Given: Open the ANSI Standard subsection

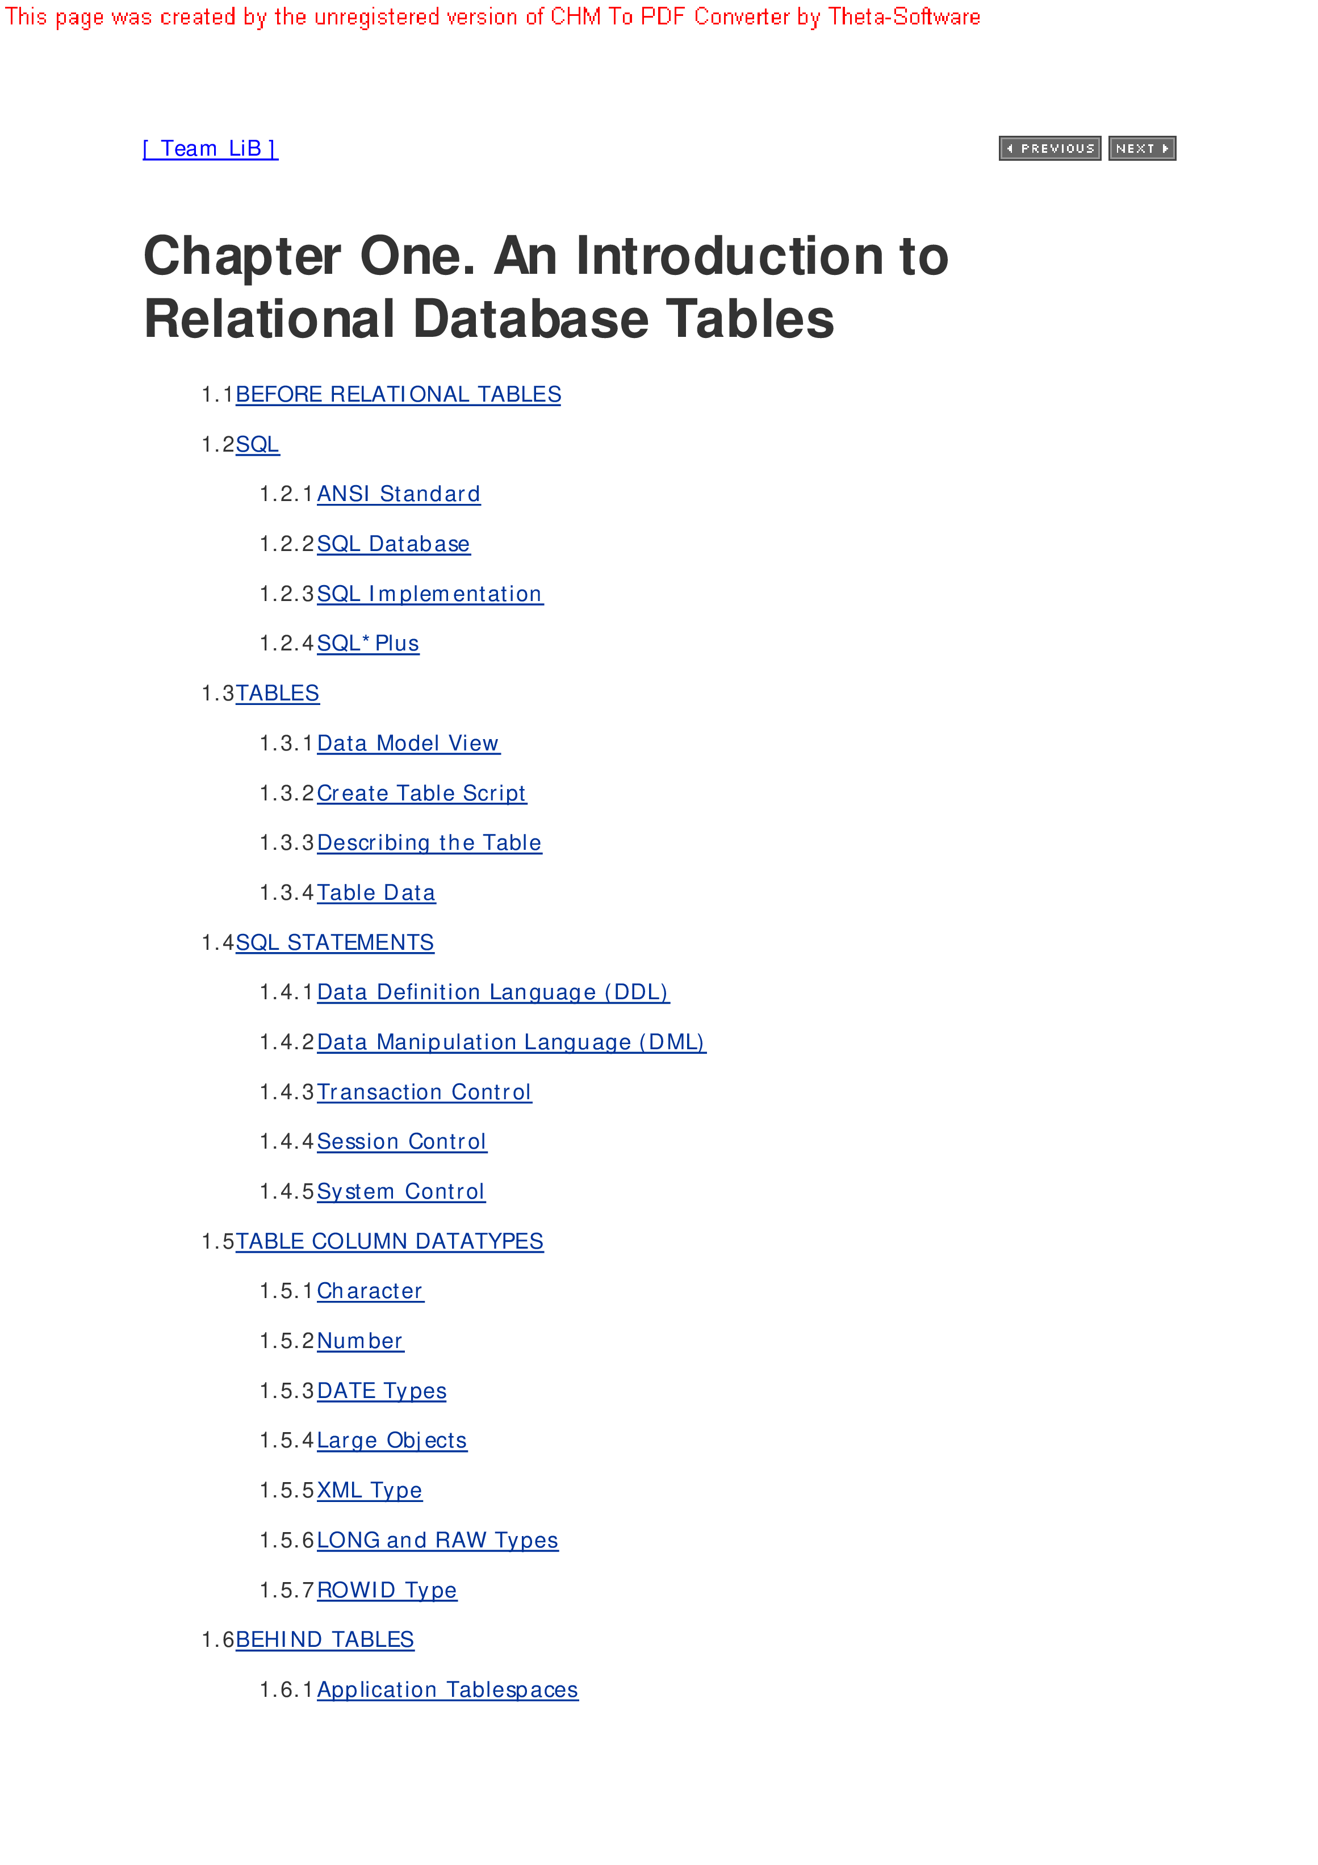Looking at the screenshot, I should point(398,494).
